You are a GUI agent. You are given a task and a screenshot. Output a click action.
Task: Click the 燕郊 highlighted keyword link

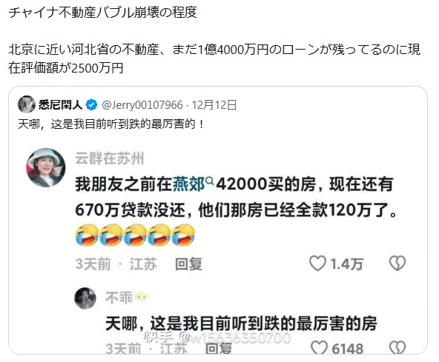tap(188, 185)
